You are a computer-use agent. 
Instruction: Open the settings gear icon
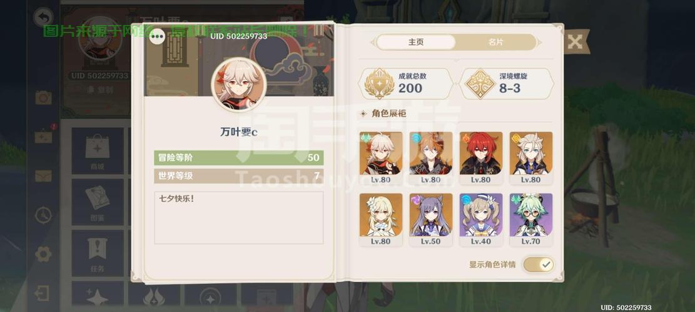point(43,254)
